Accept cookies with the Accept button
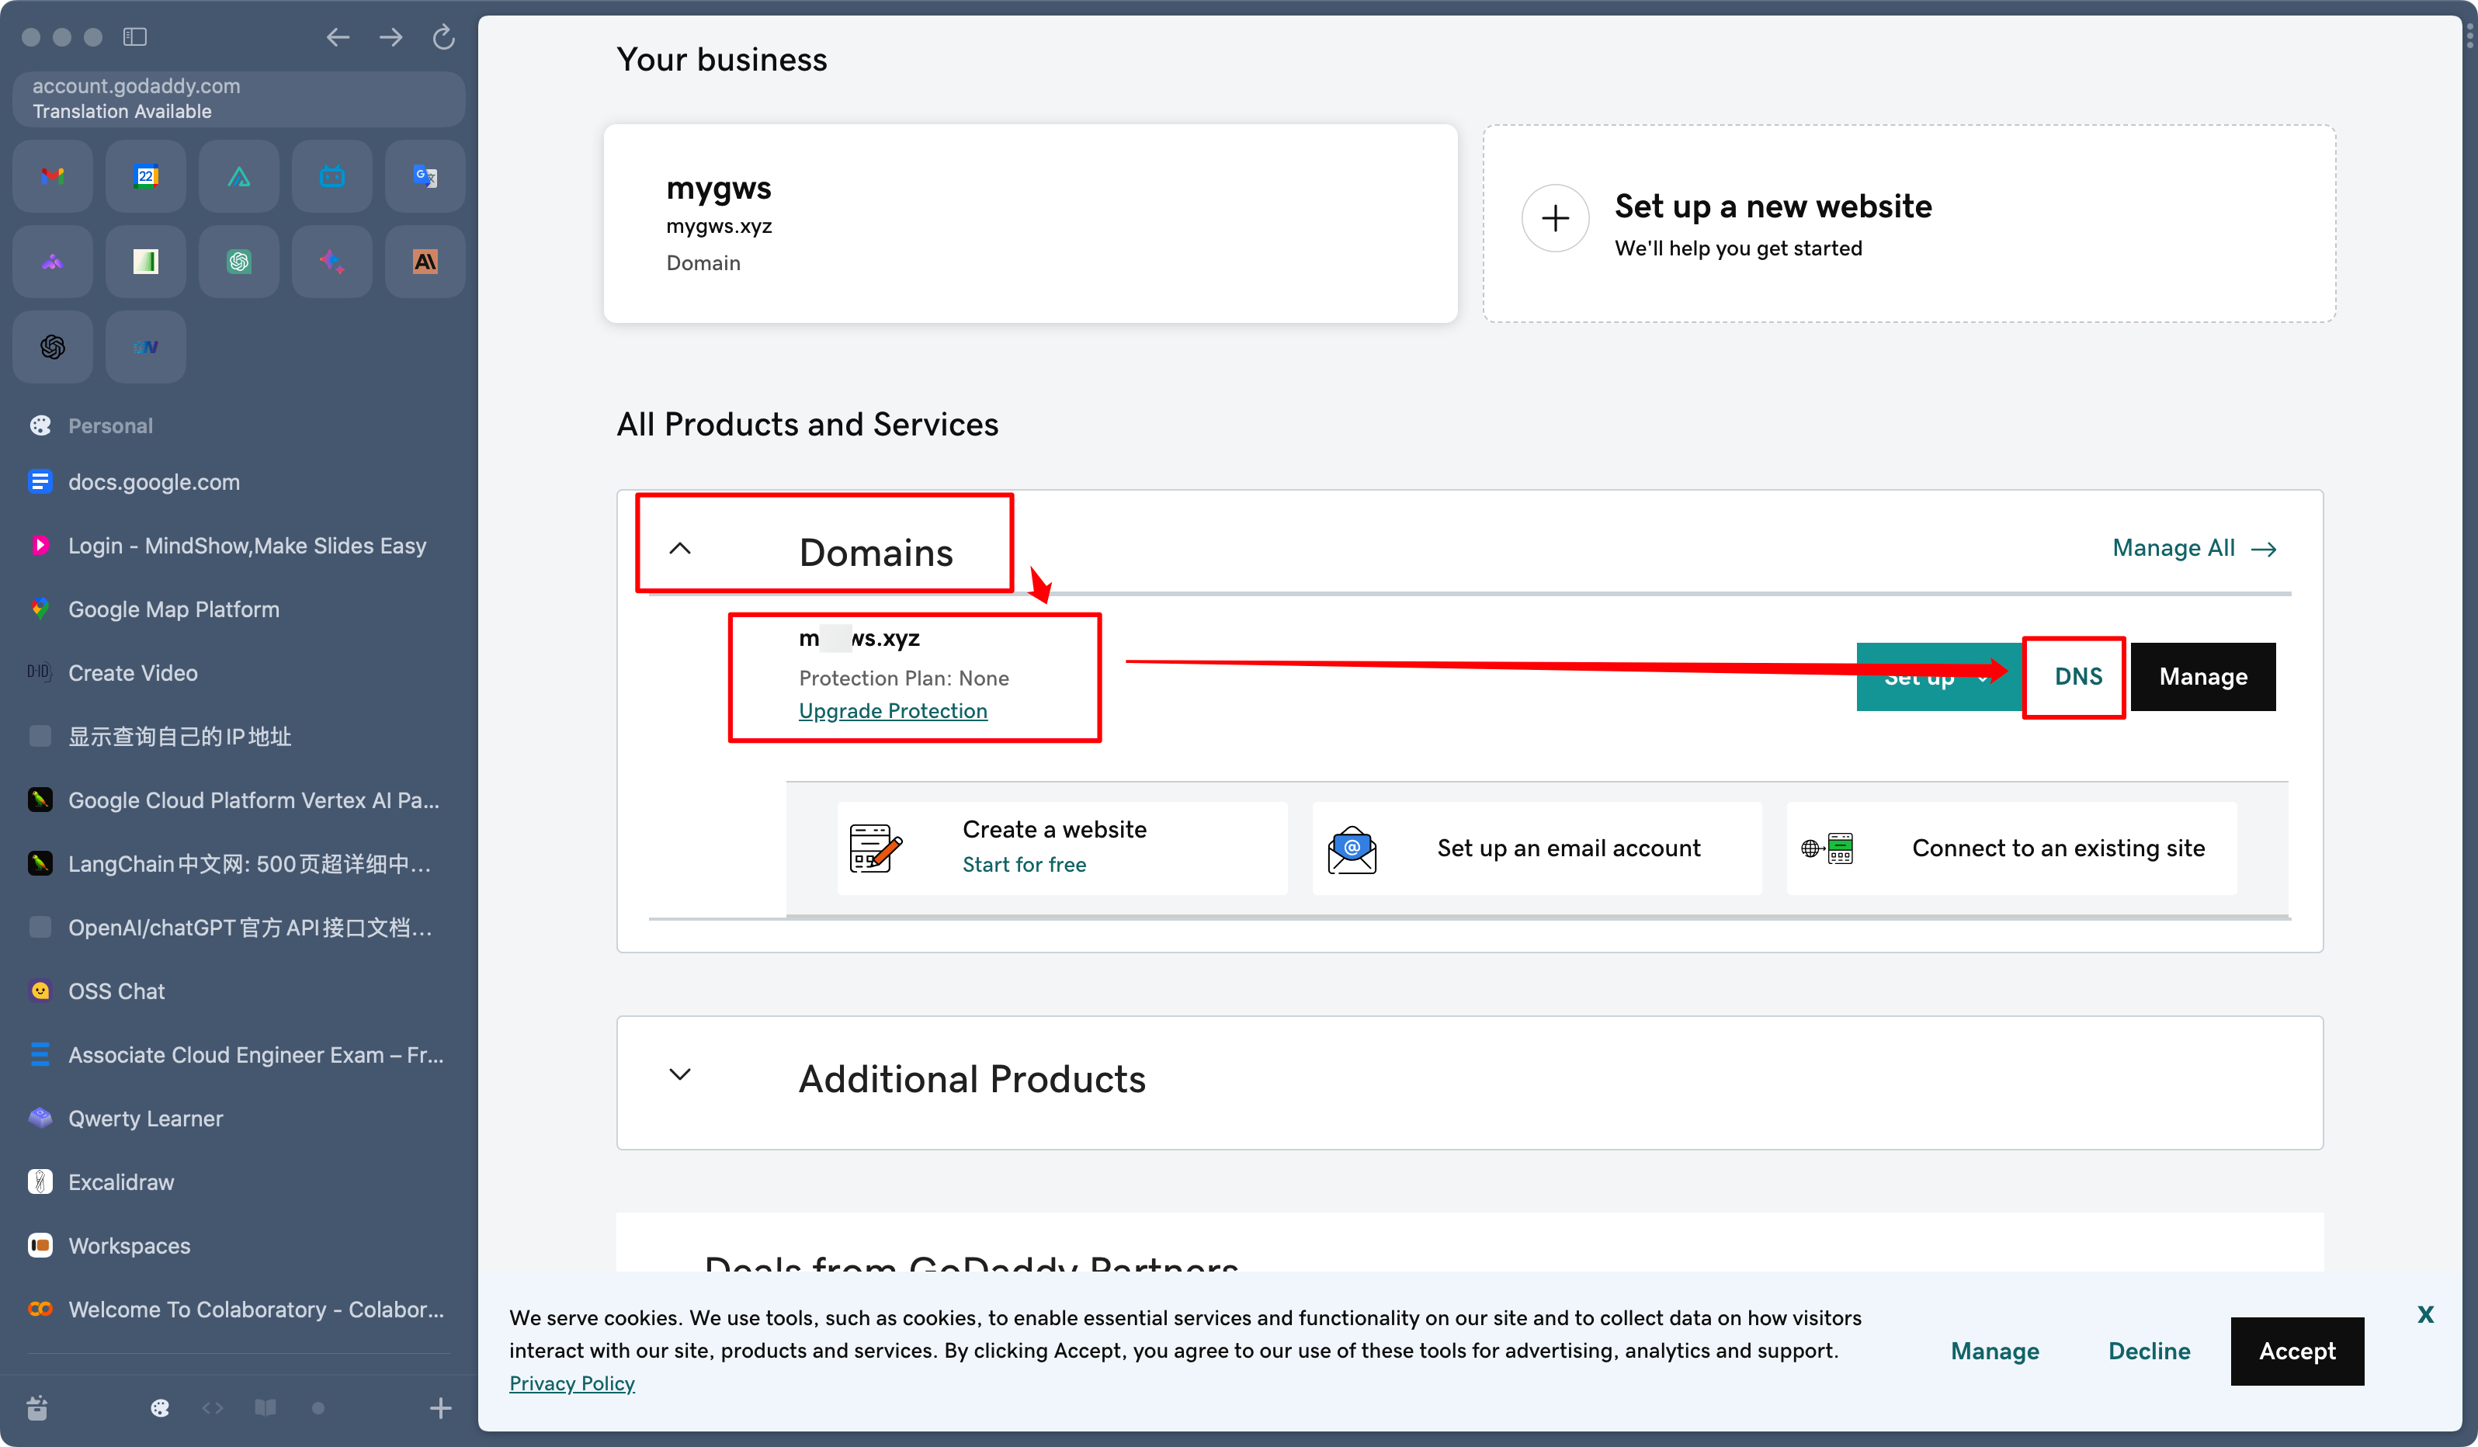 pos(2296,1351)
